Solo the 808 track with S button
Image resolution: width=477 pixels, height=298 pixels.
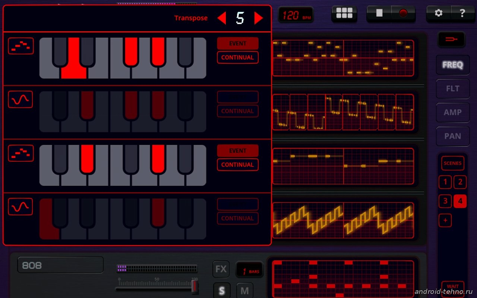click(x=221, y=291)
